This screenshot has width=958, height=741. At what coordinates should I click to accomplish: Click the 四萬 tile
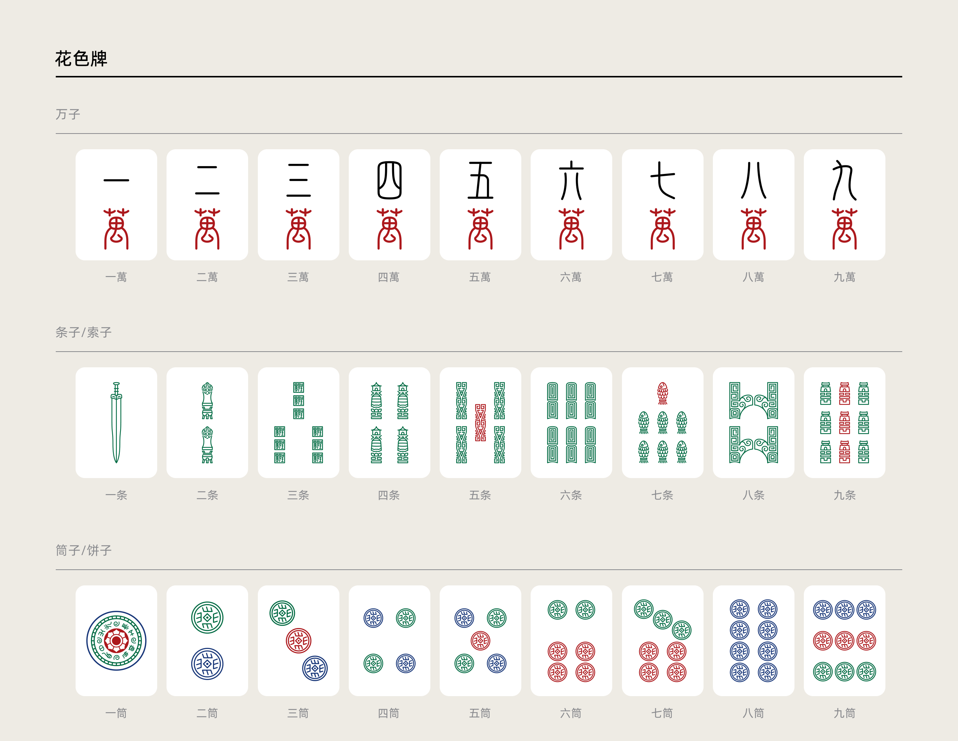pos(389,204)
